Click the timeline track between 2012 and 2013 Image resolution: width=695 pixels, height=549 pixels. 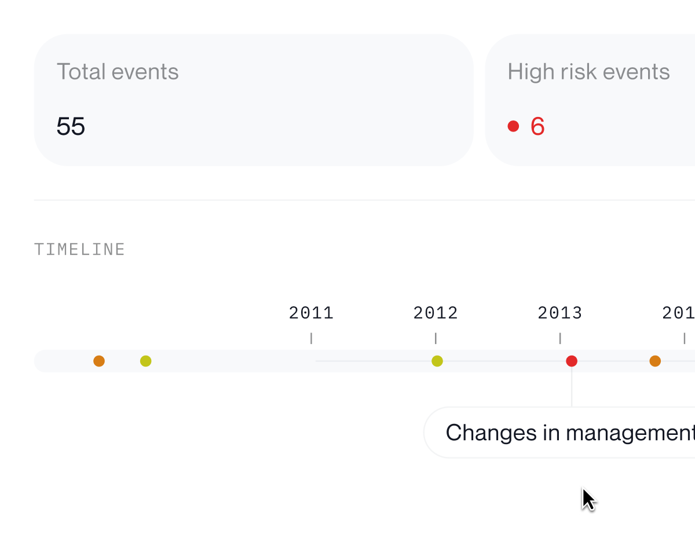coord(504,361)
